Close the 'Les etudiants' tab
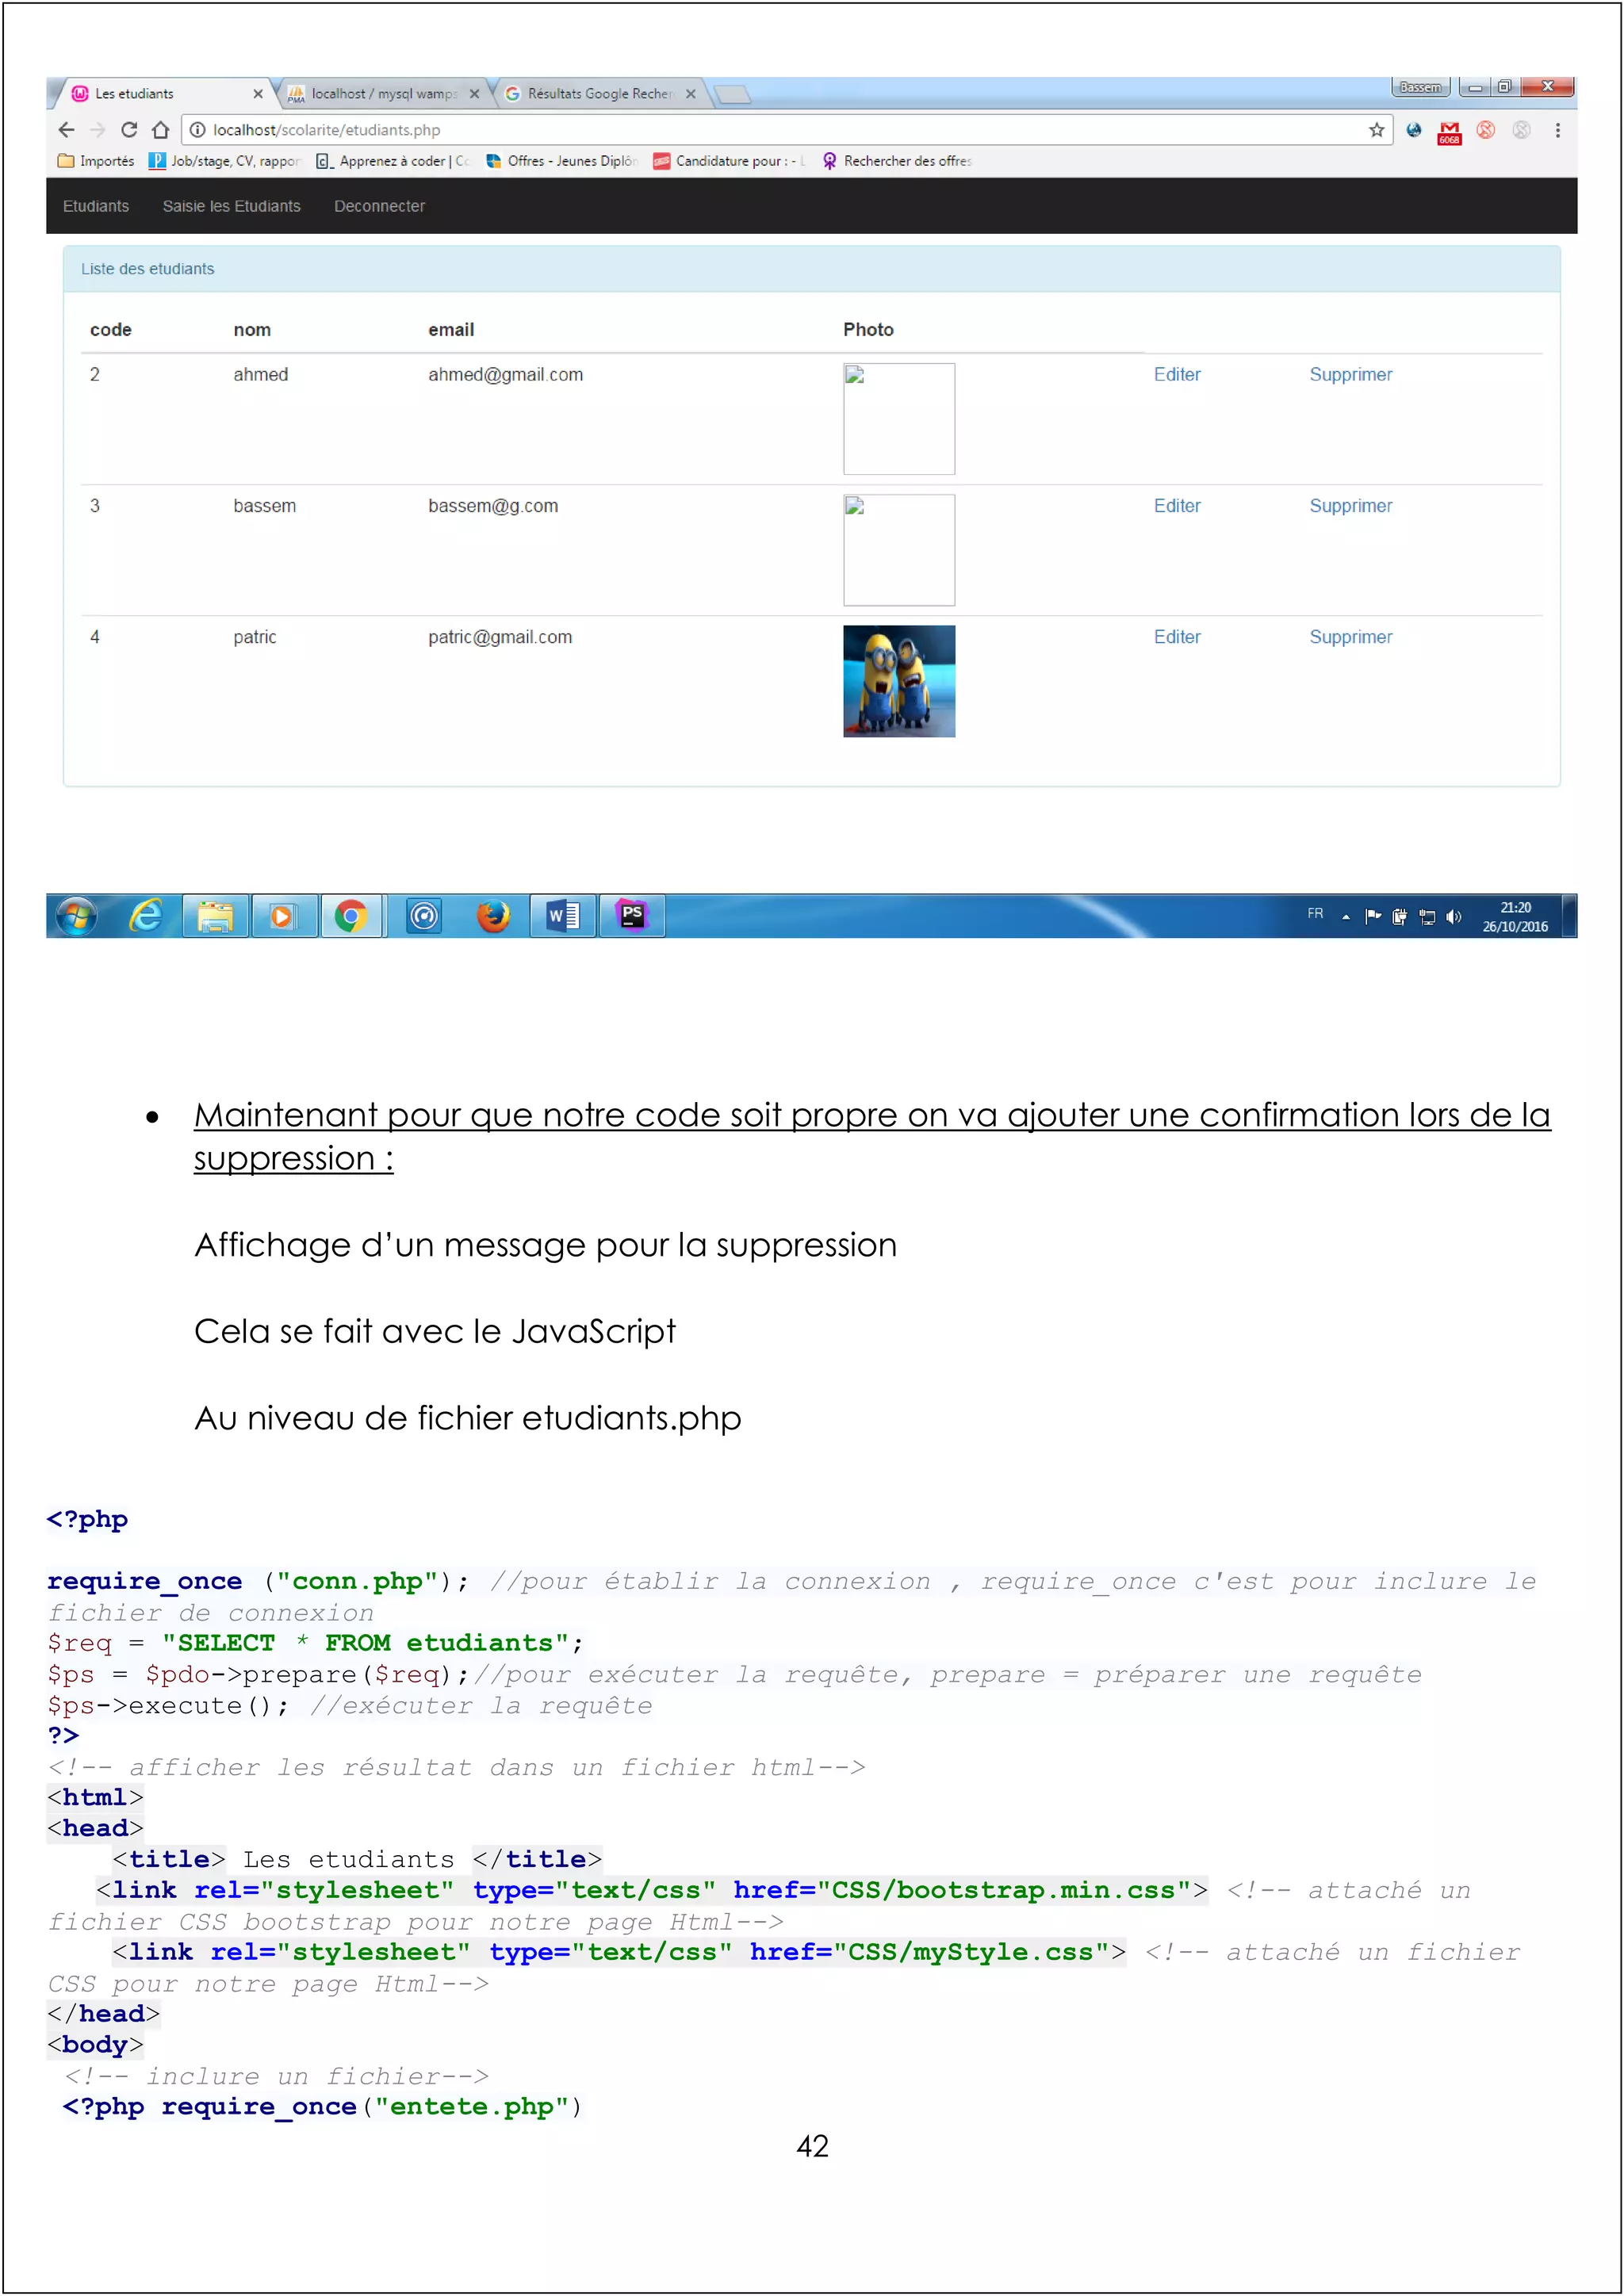The height and width of the screenshot is (2296, 1624). pos(258,94)
